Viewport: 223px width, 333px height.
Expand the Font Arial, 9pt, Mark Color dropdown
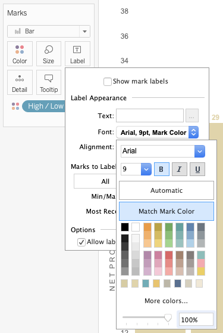158,132
